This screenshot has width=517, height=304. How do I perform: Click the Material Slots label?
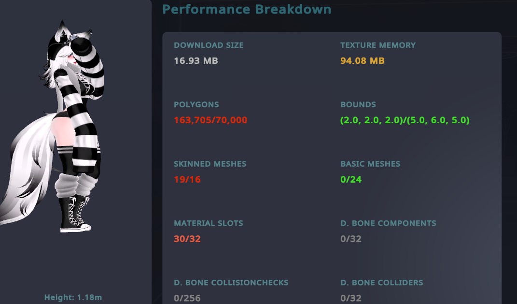tap(208, 224)
